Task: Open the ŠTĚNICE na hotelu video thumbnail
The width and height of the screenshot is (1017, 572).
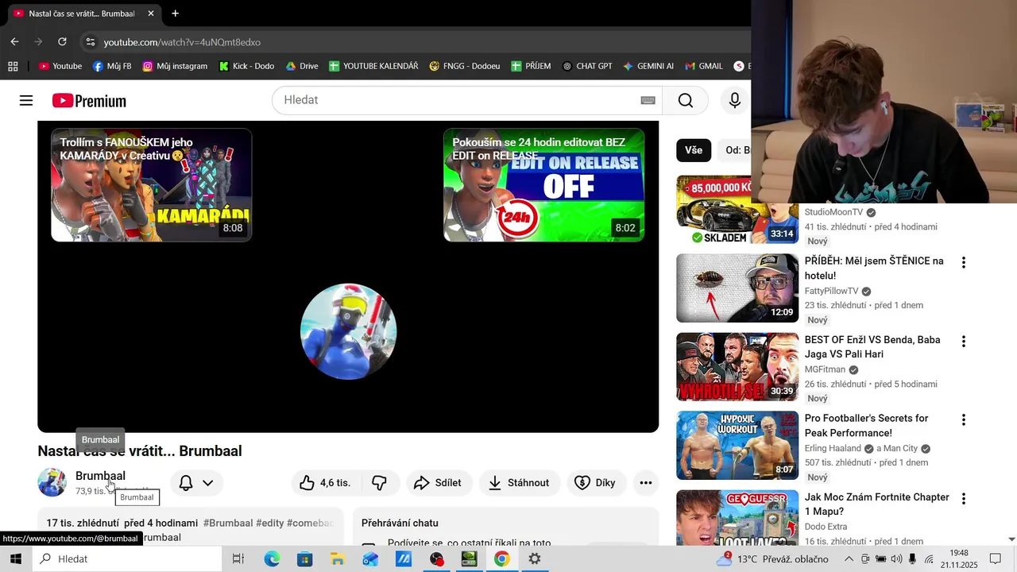Action: (737, 288)
